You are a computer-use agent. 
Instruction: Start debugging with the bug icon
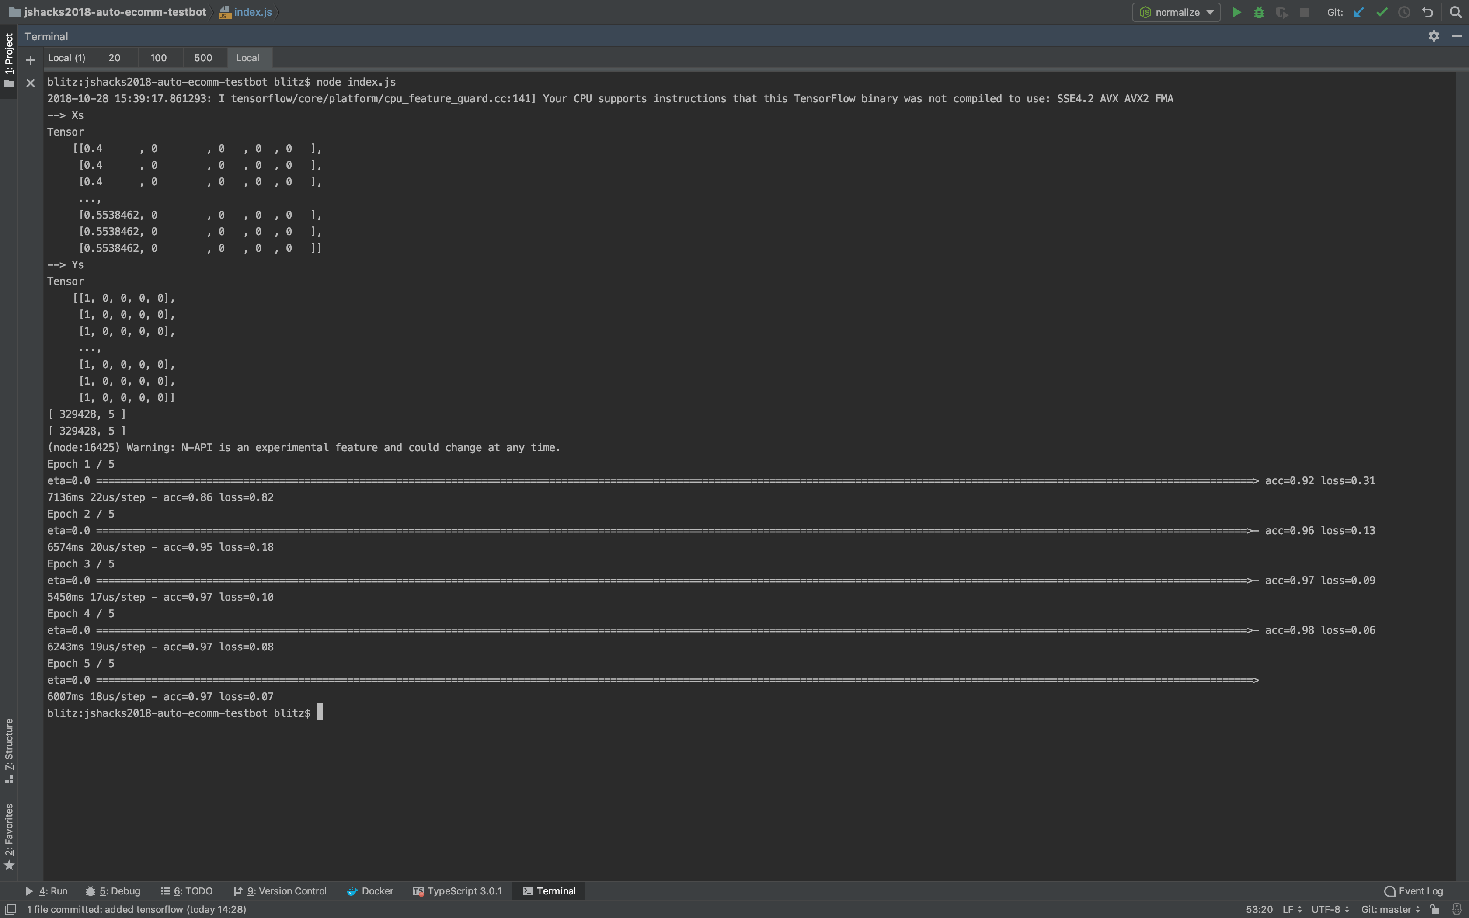(x=1258, y=12)
